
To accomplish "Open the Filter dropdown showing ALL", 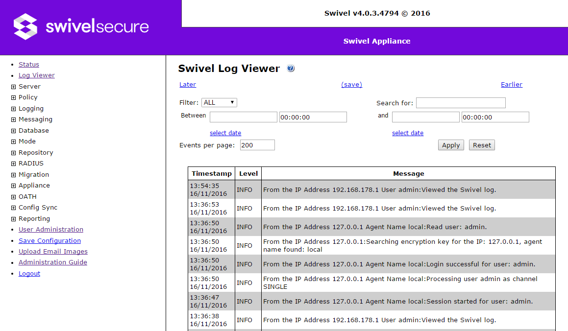I will pos(219,102).
